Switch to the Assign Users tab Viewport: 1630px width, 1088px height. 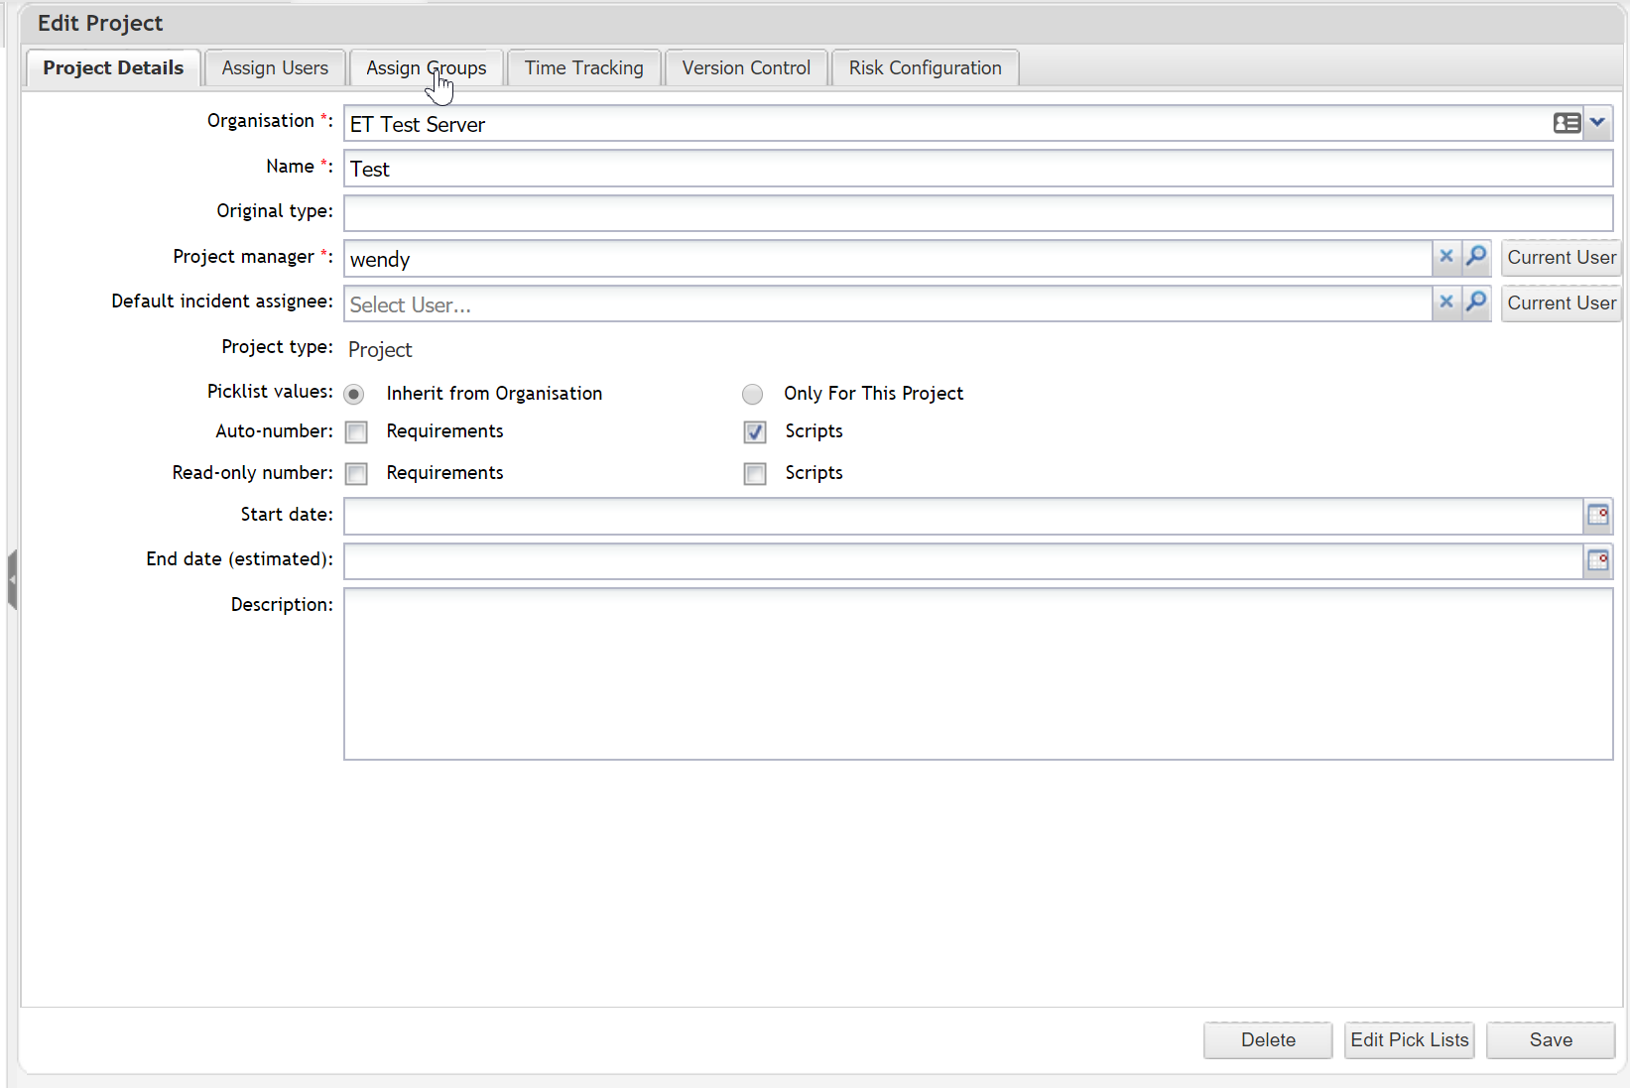(x=275, y=68)
